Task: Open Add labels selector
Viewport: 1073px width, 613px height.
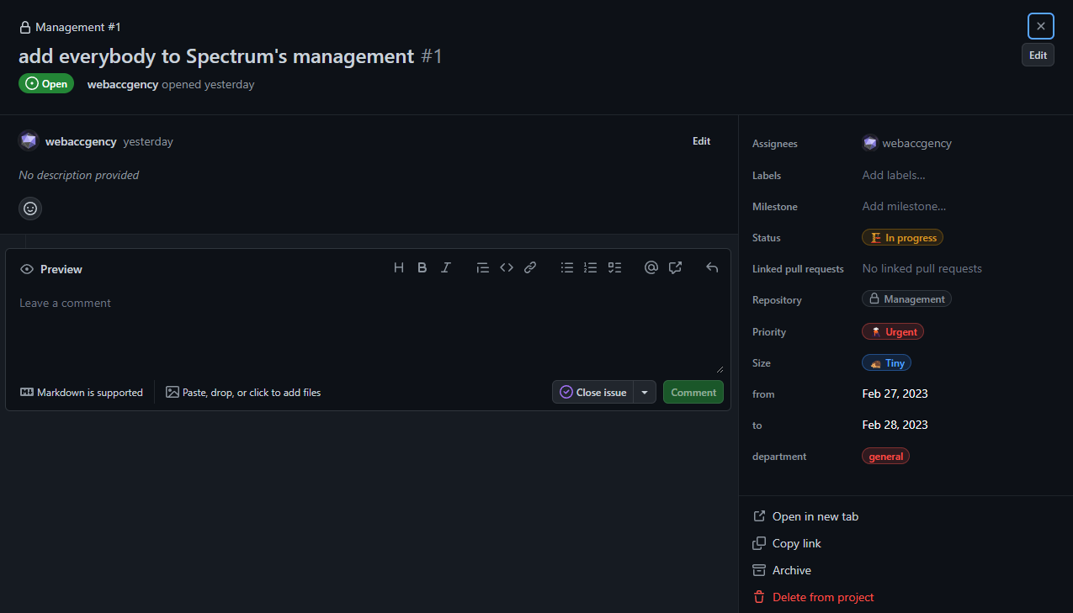Action: pyautogui.click(x=894, y=175)
